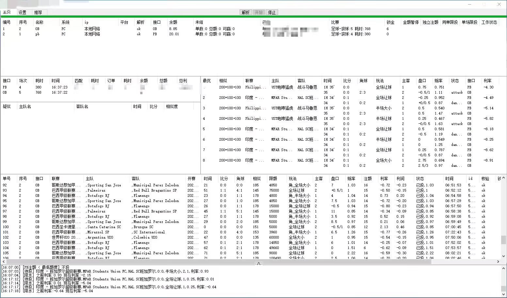
Task: Sort by the 相似度 column header
Action: click(x=172, y=106)
